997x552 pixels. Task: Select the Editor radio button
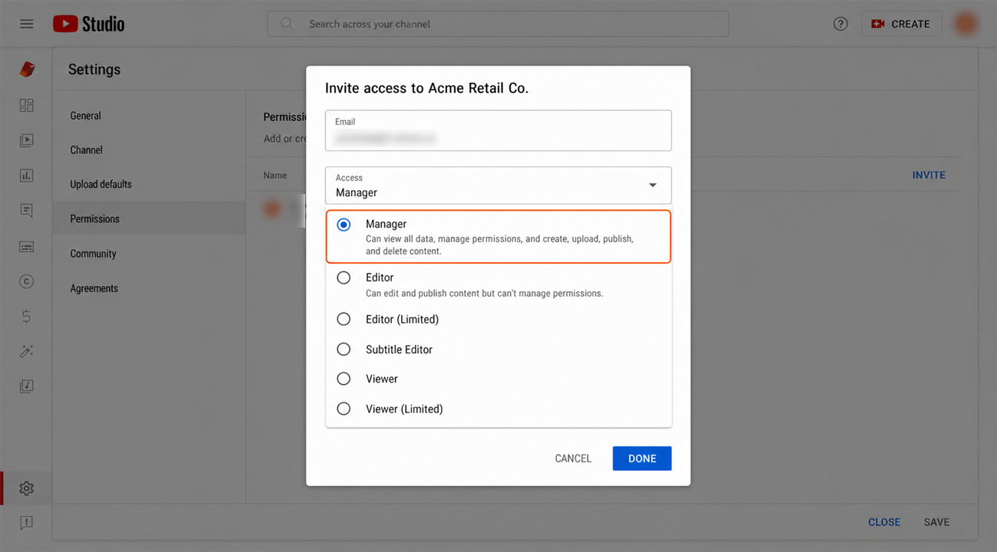(x=344, y=278)
